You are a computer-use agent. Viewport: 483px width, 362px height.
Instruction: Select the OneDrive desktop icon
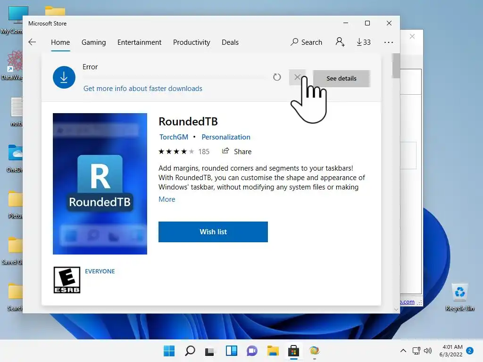pyautogui.click(x=15, y=158)
